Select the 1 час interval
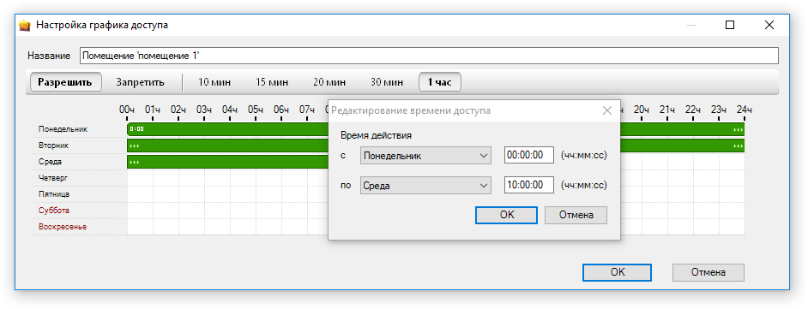The width and height of the screenshot is (808, 309). tap(439, 82)
